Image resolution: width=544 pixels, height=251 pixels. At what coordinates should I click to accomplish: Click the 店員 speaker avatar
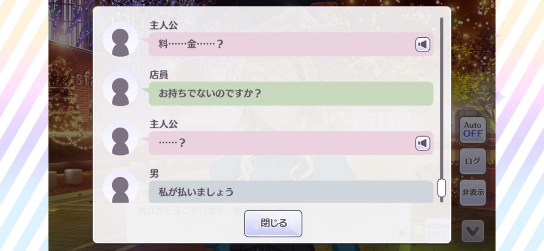[x=120, y=88]
